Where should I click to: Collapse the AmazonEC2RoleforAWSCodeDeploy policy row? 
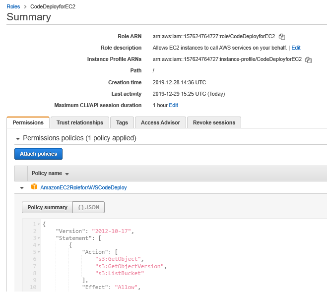[x=22, y=188]
